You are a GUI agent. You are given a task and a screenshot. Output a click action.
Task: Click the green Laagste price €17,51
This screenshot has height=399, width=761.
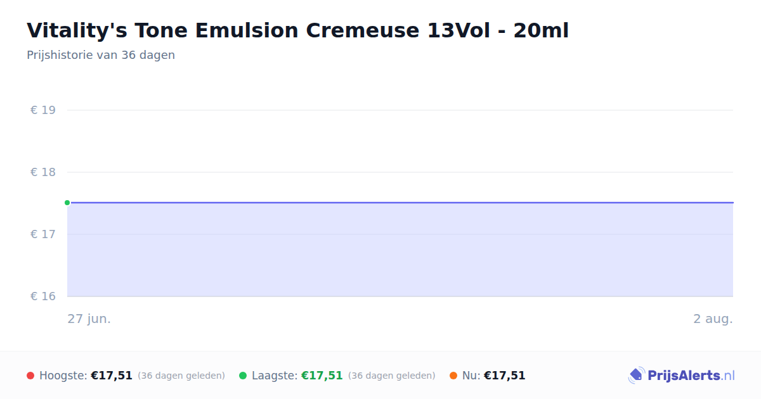coord(322,376)
